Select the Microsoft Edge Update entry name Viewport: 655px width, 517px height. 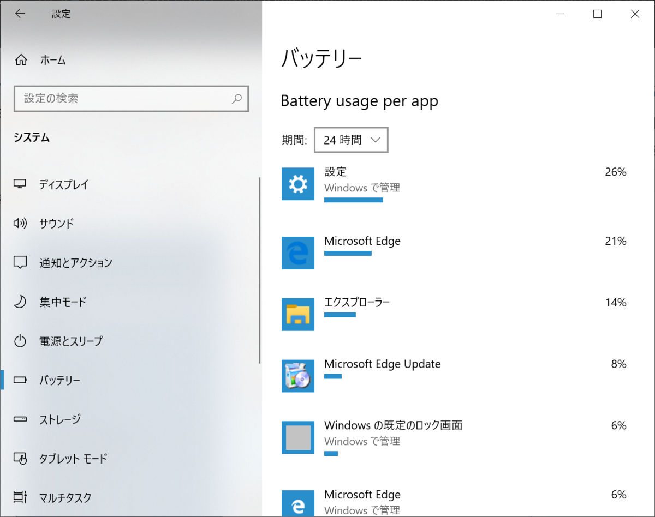point(383,364)
